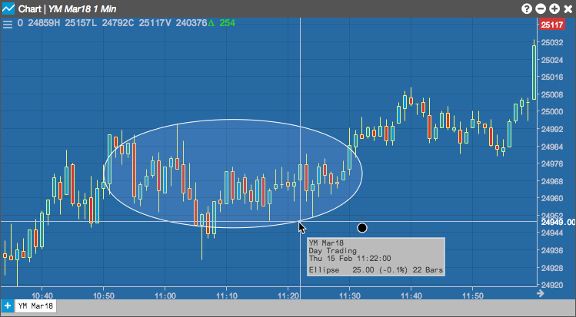Click the 11:30 time axis label
The width and height of the screenshot is (576, 317).
(x=349, y=296)
